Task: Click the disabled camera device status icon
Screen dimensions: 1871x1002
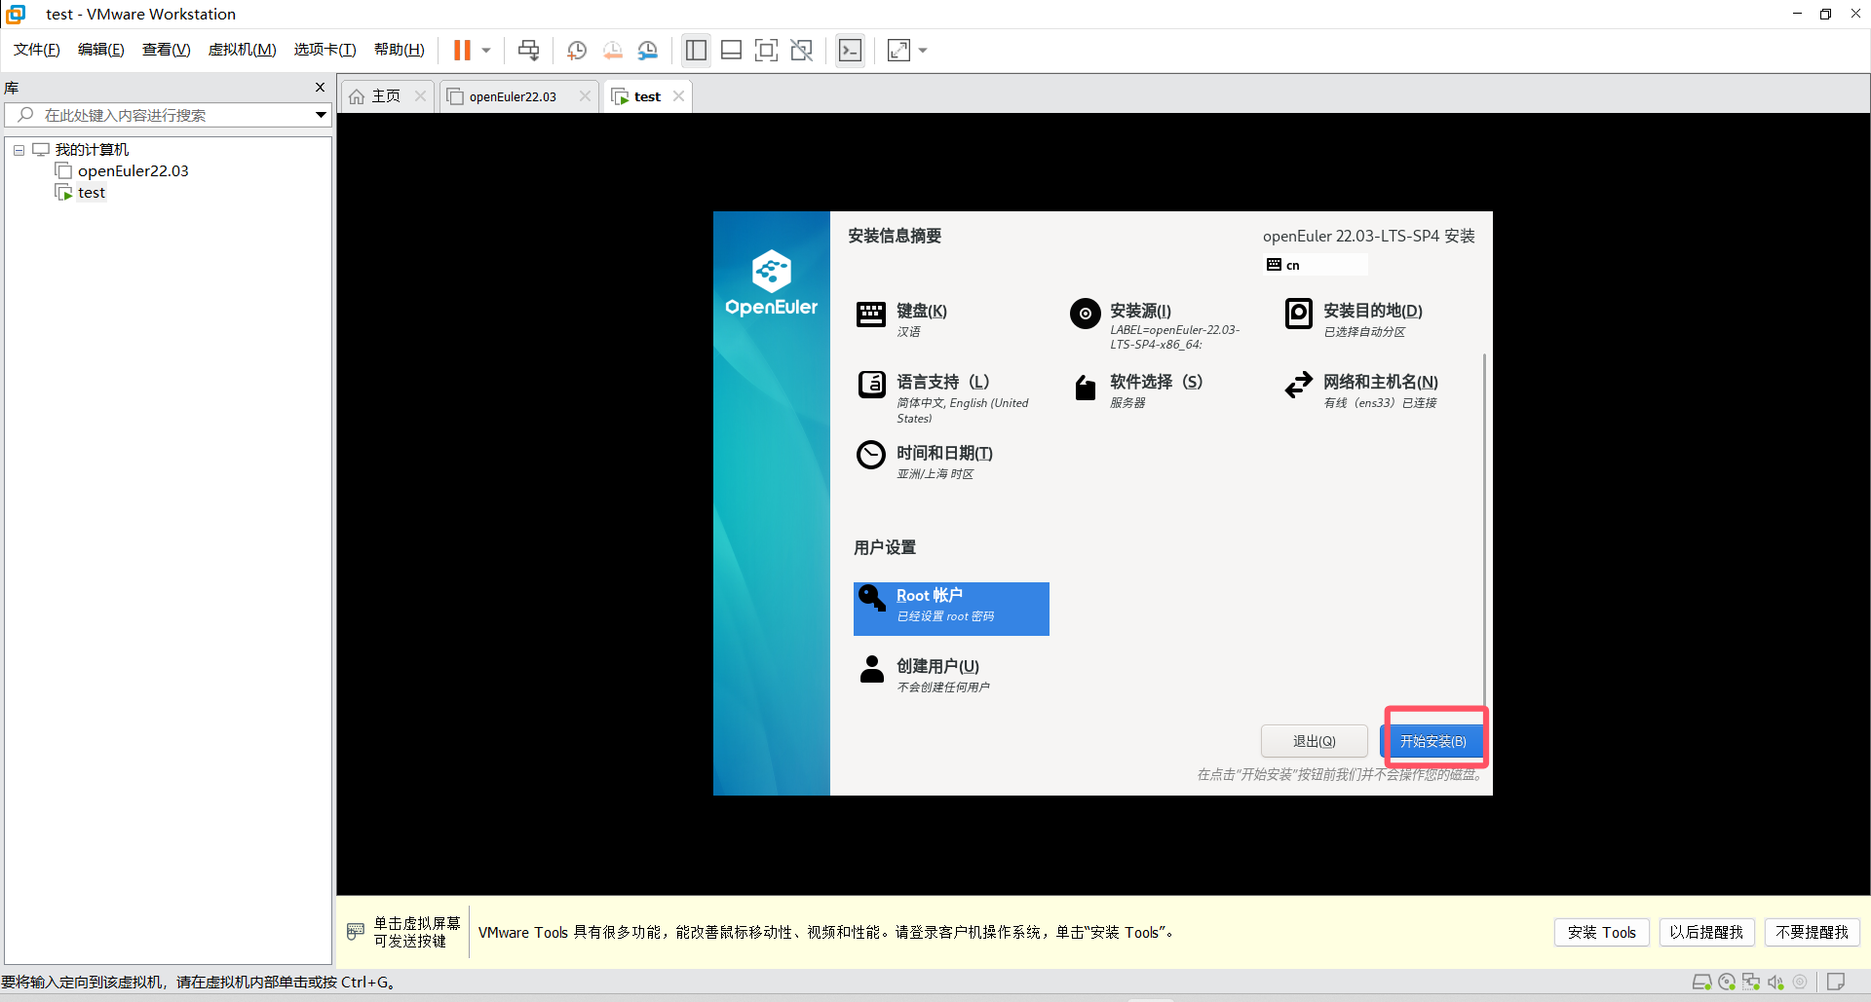Action: coord(1800,982)
